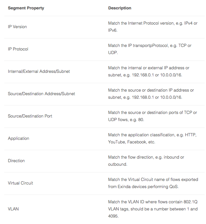Click the TCP or UDP transport description
Screen dimensions: 206x224
150,49
